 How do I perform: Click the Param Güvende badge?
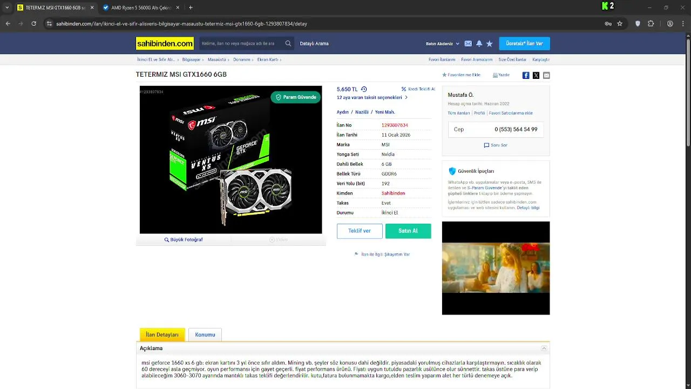coord(296,97)
